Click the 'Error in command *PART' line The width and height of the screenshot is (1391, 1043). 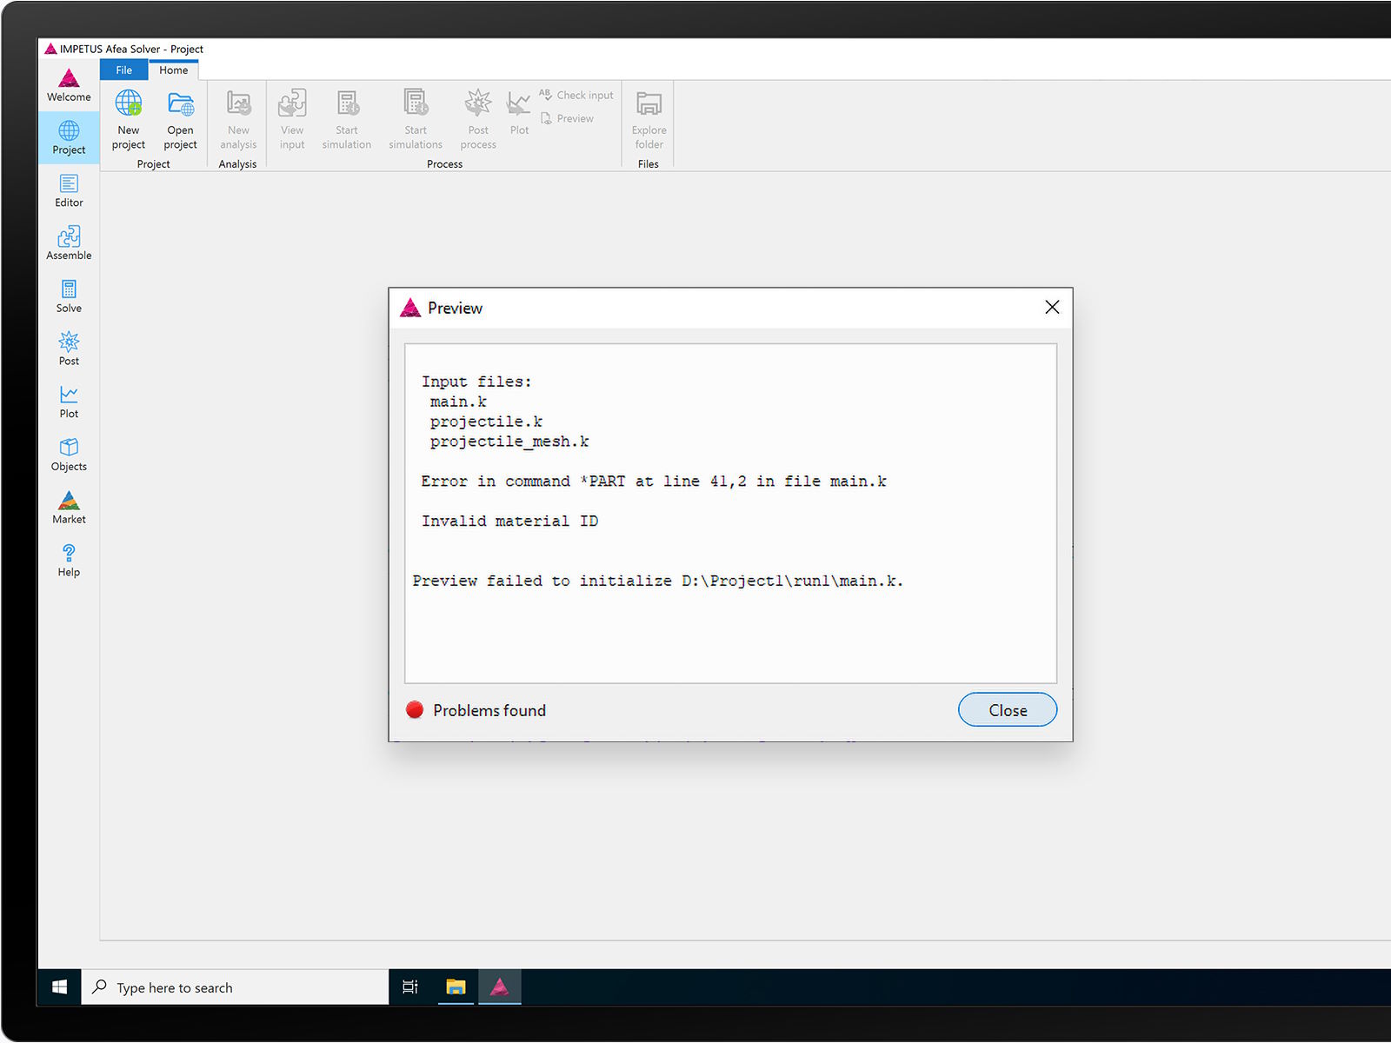click(x=654, y=481)
